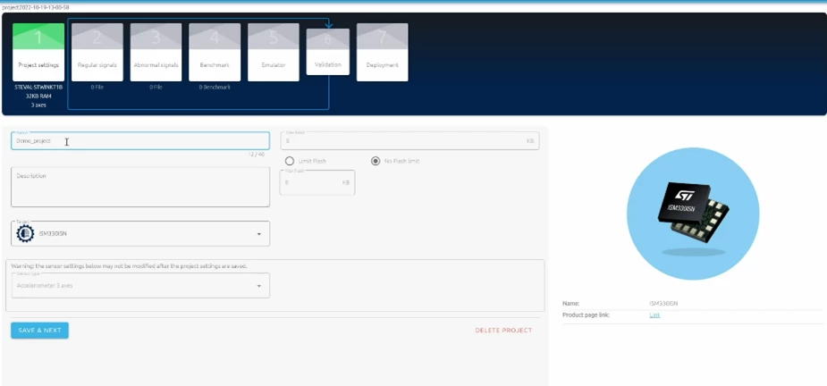
Task: Click the 0 Benchmark label
Action: [x=215, y=87]
